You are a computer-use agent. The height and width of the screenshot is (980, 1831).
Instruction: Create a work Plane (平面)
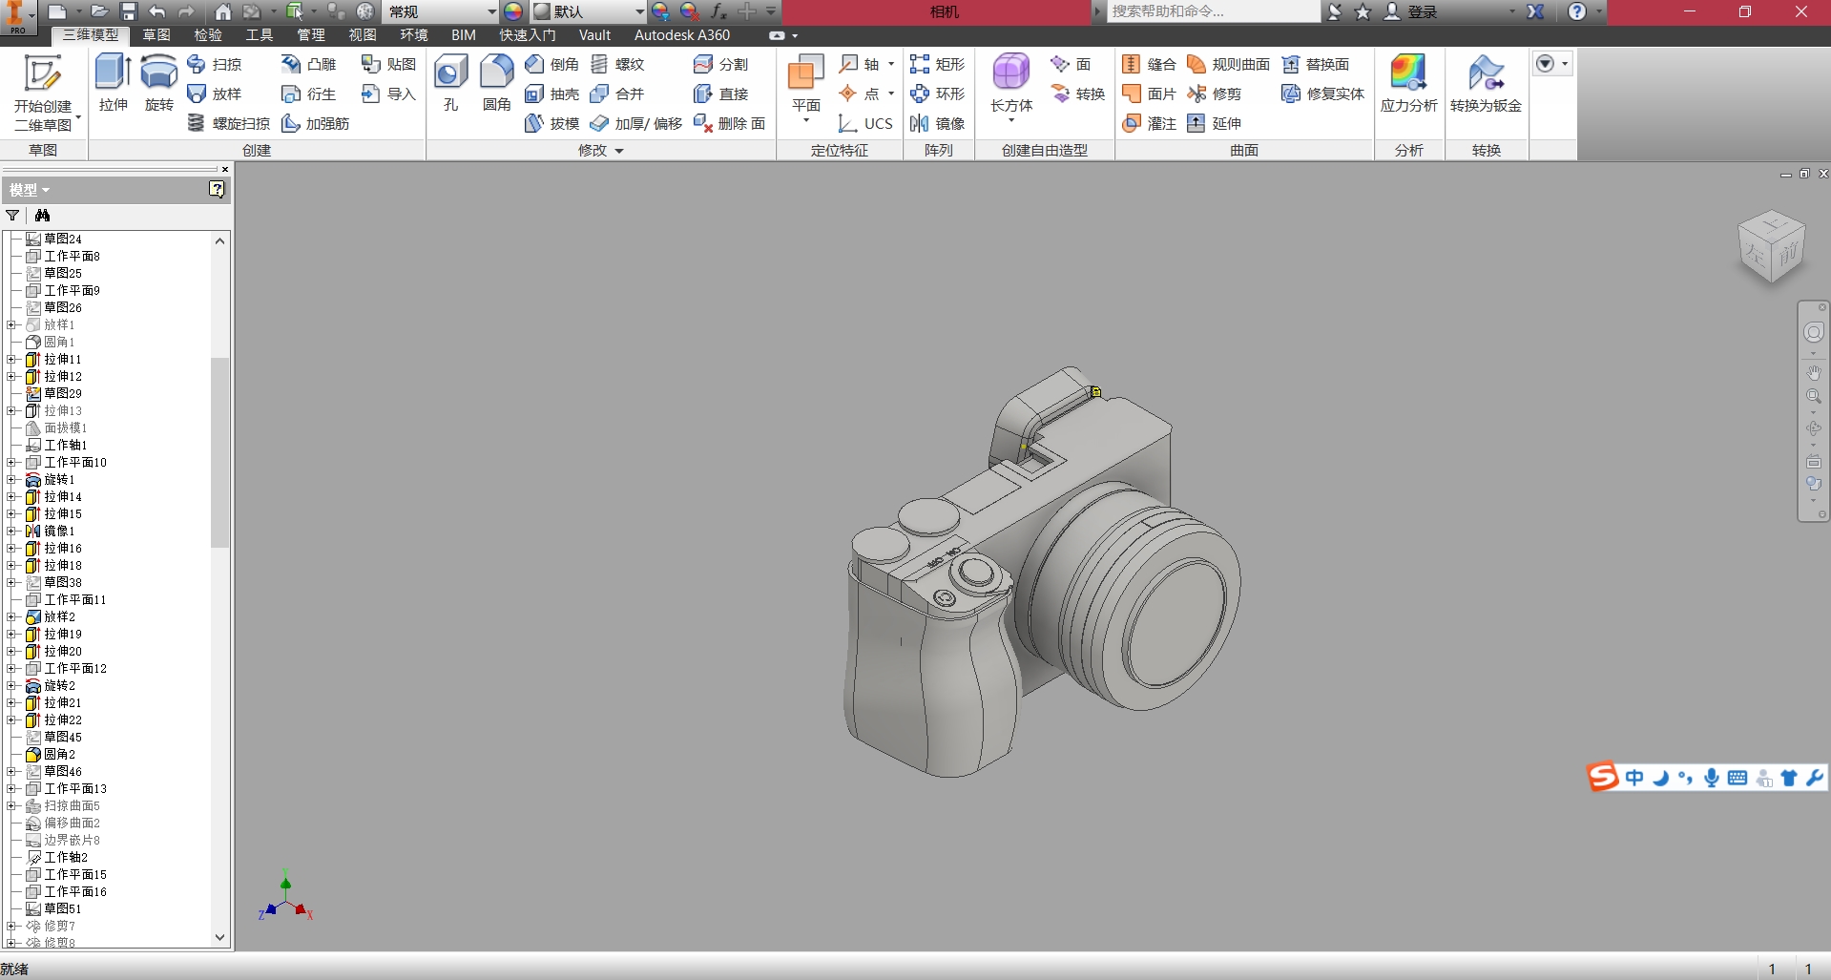805,83
